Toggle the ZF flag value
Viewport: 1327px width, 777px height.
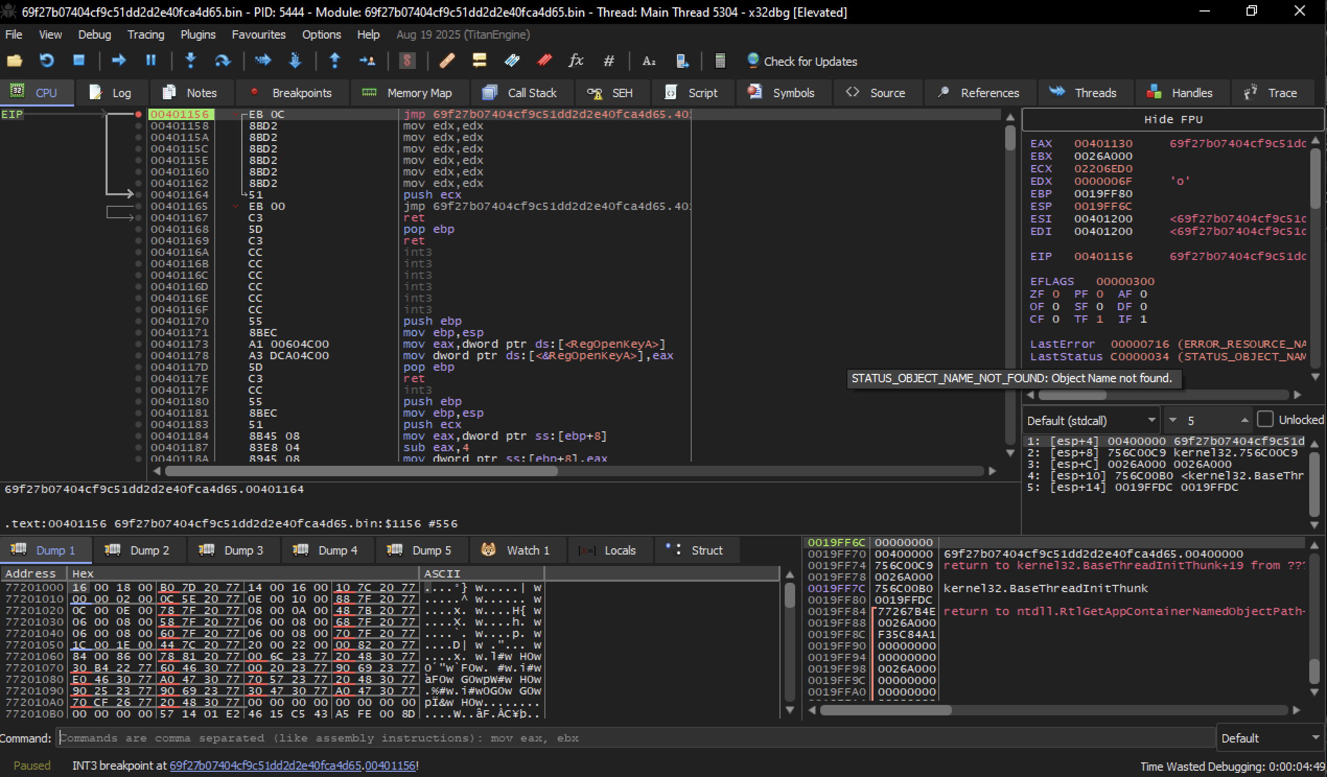1055,295
